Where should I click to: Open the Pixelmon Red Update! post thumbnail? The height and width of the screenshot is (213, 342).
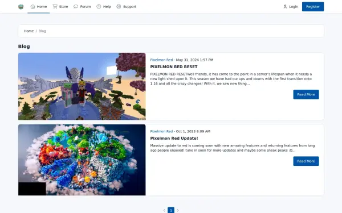[82, 160]
